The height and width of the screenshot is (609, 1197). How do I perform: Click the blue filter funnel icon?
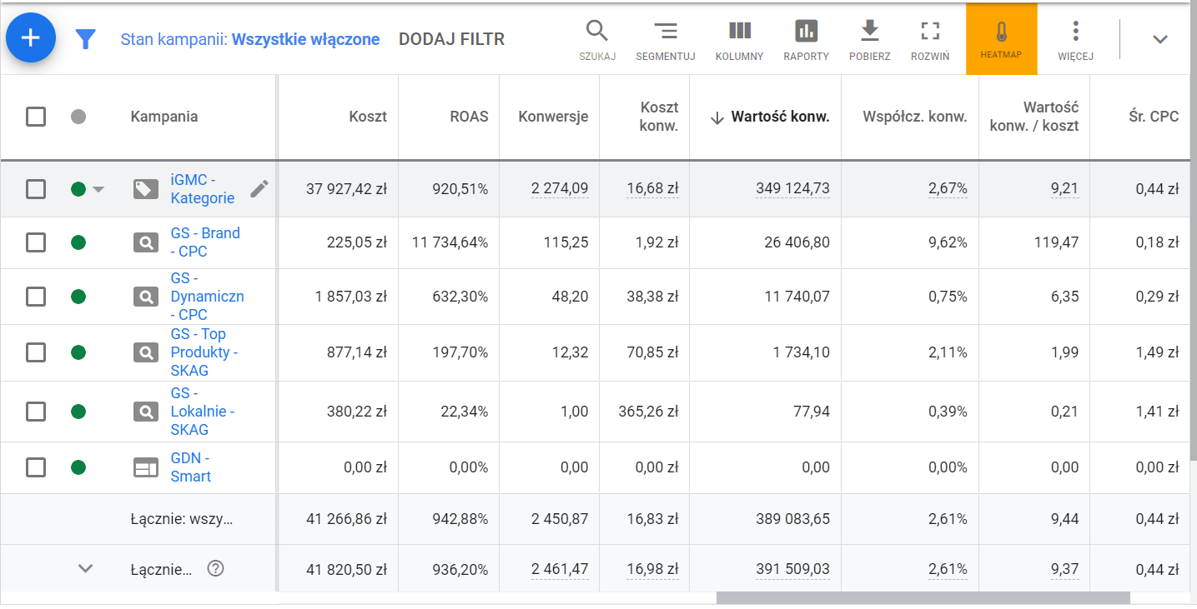tap(85, 39)
